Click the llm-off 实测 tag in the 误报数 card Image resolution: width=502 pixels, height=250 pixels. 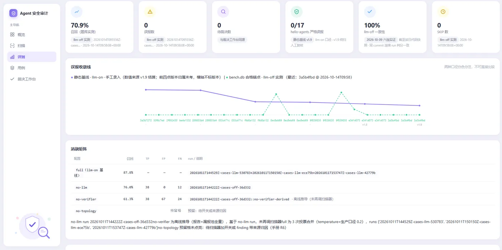(x=155, y=40)
